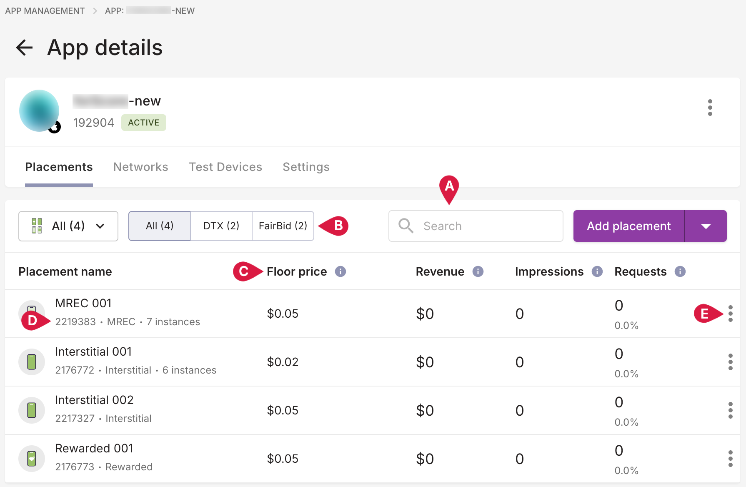The image size is (746, 487).
Task: Expand the Add placement dropdown arrow
Action: point(706,226)
